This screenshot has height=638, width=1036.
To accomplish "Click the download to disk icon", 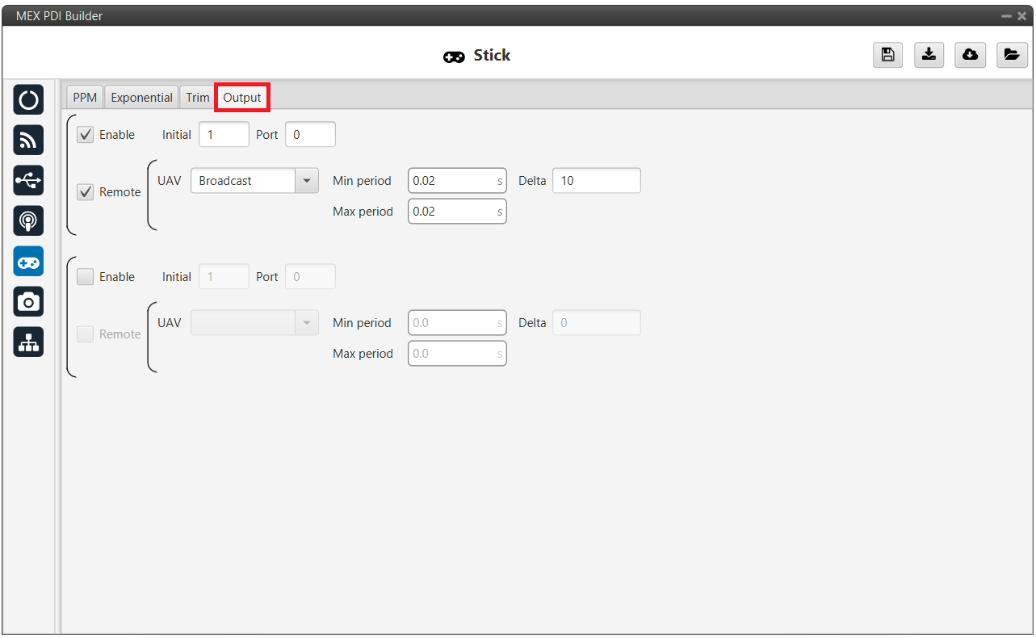I will pos(929,54).
